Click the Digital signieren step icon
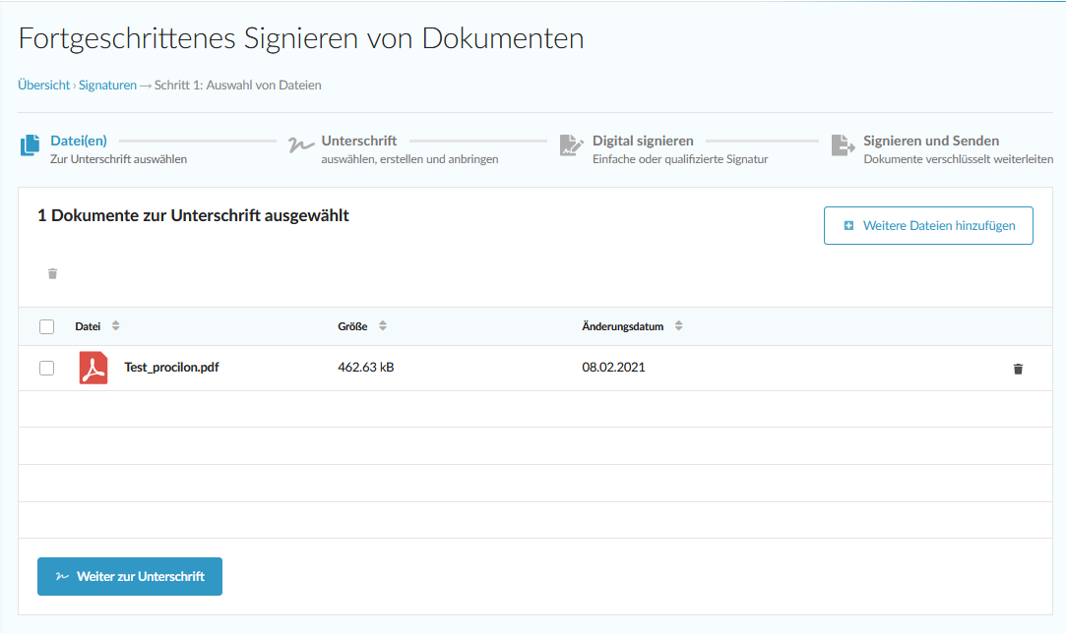This screenshot has width=1066, height=634. [x=571, y=145]
